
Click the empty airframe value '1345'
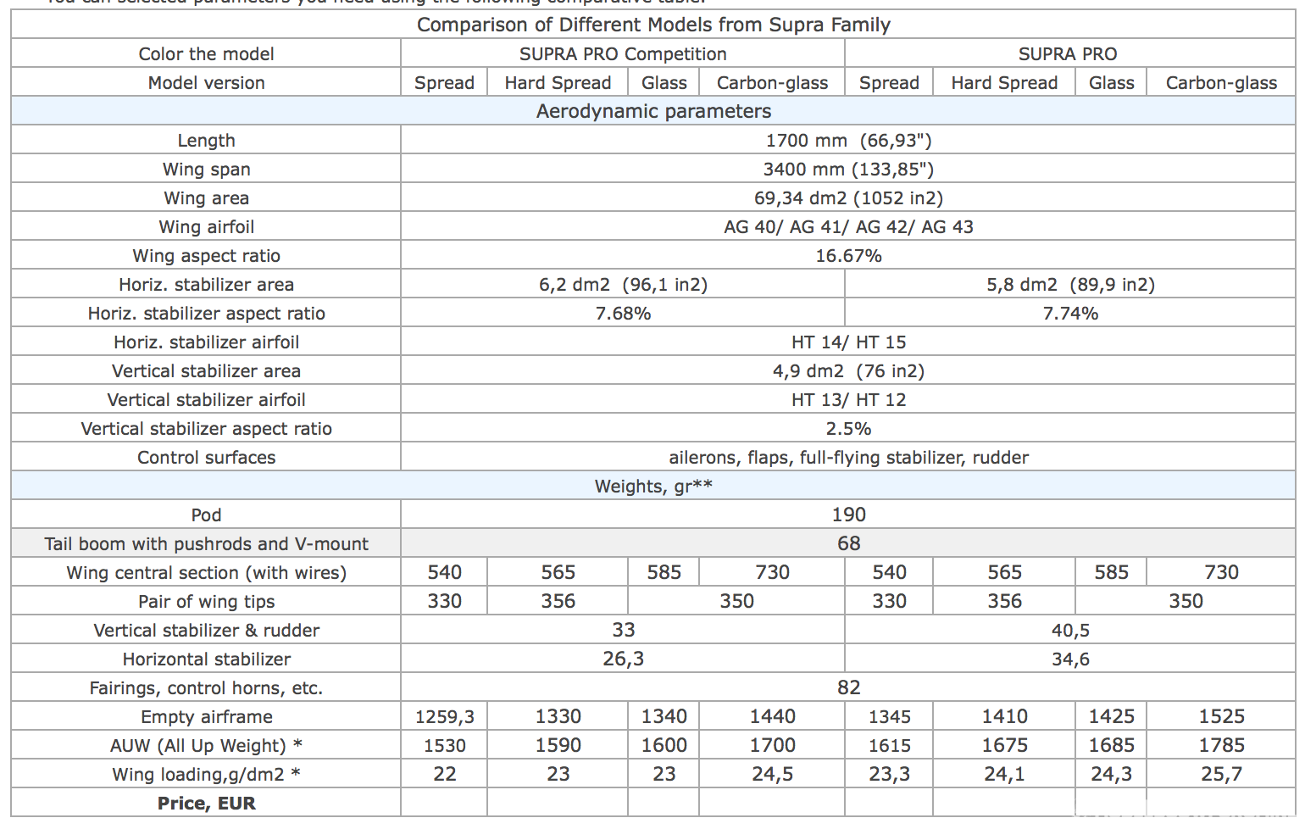tap(889, 716)
